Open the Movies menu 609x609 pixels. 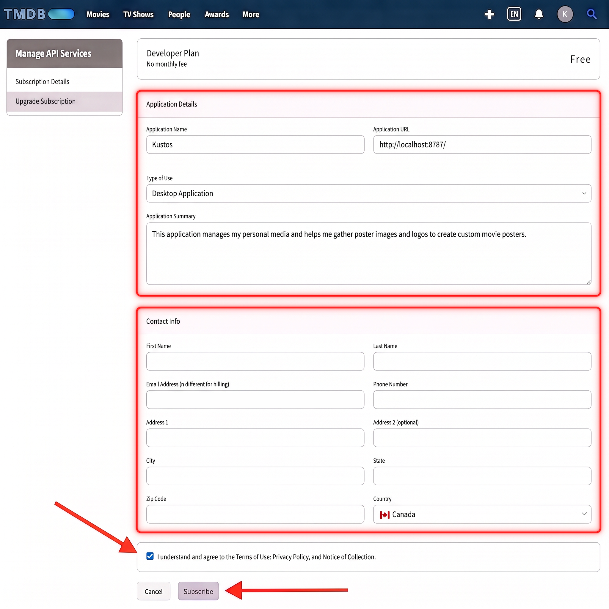pos(98,15)
